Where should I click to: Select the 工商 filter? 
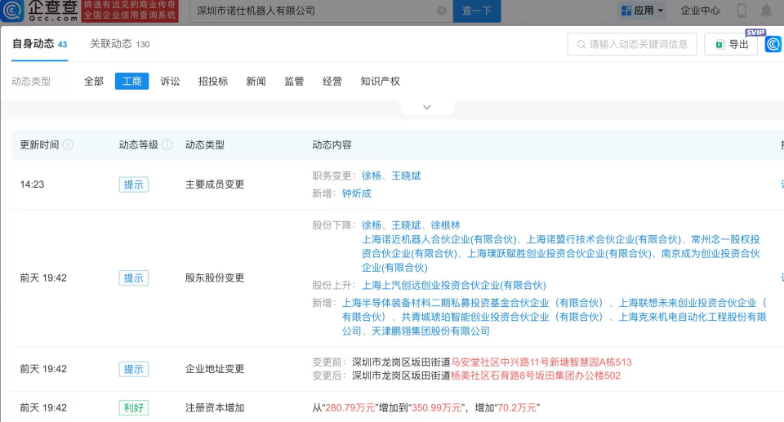tap(132, 81)
